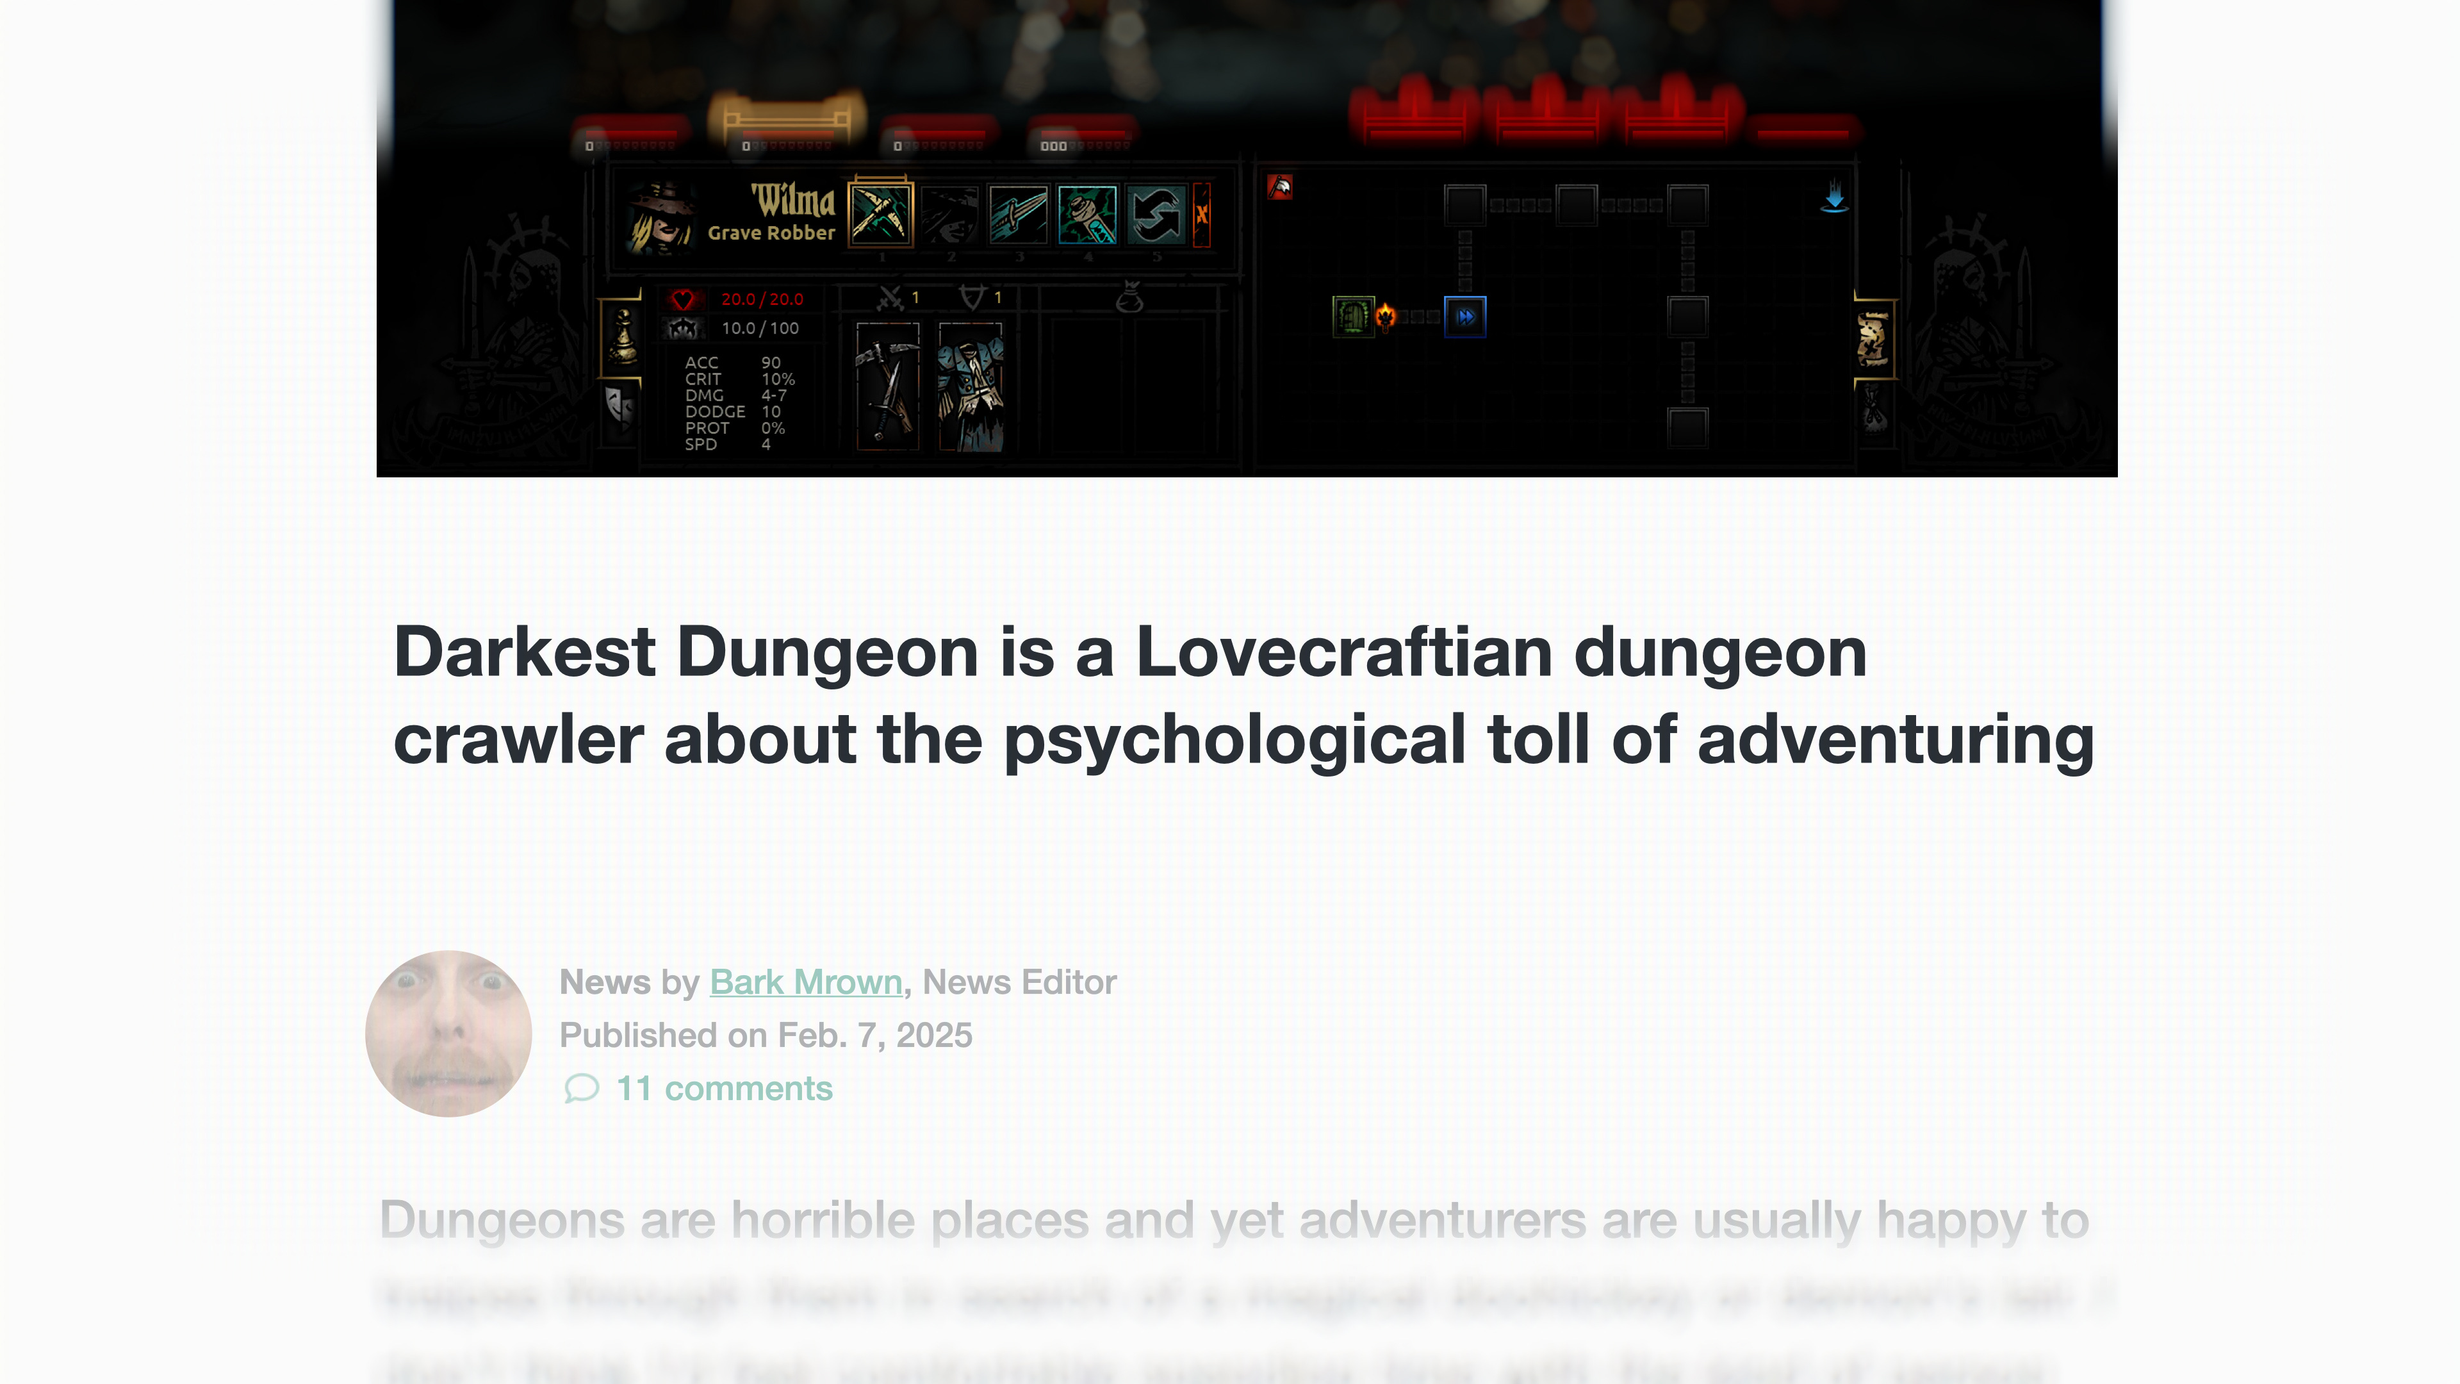Click the author avatar photo
The image size is (2460, 1384).
tap(448, 1032)
